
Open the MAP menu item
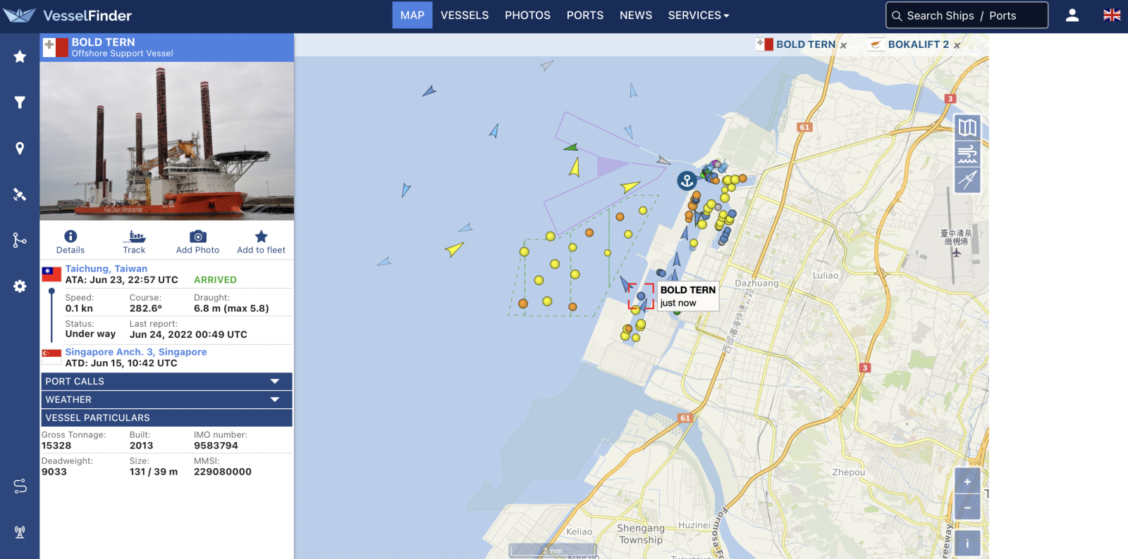click(x=412, y=15)
